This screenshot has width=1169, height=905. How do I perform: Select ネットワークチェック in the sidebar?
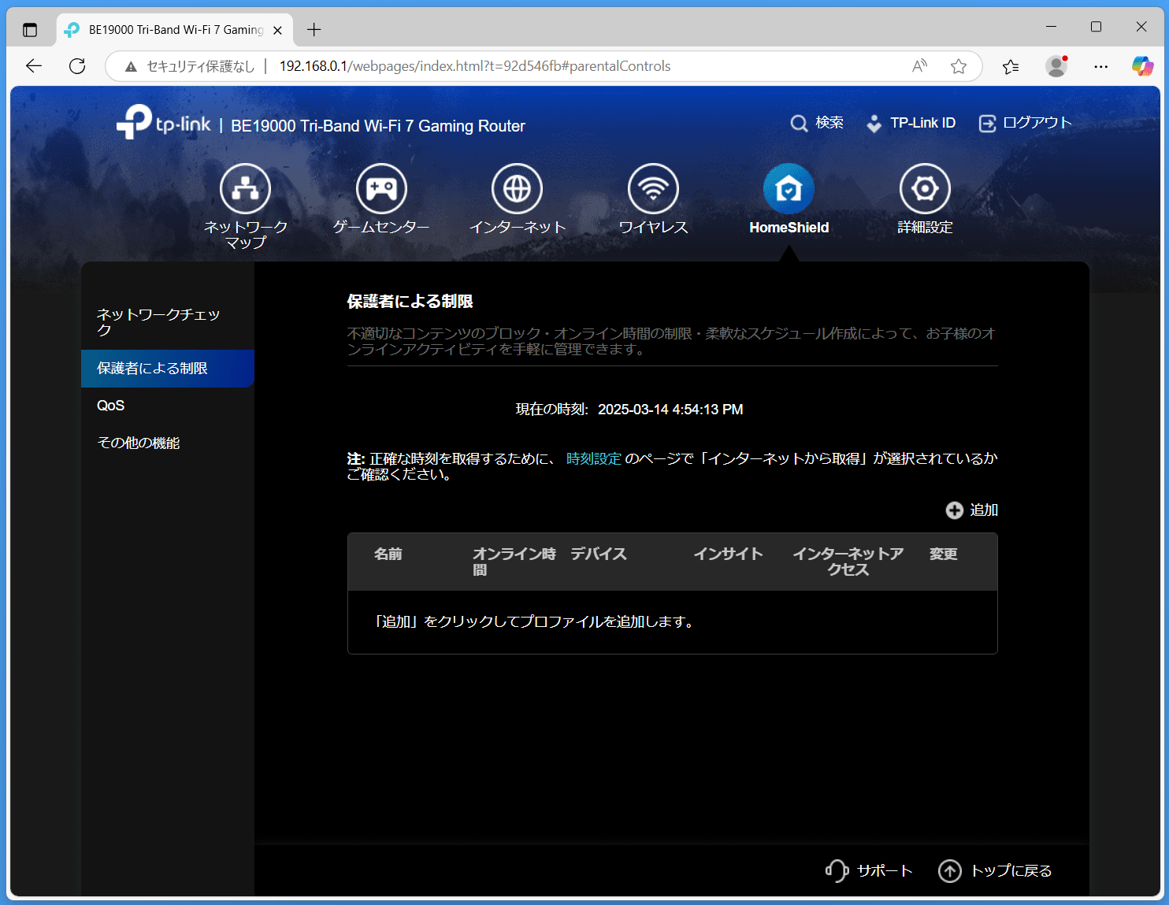[x=168, y=322]
